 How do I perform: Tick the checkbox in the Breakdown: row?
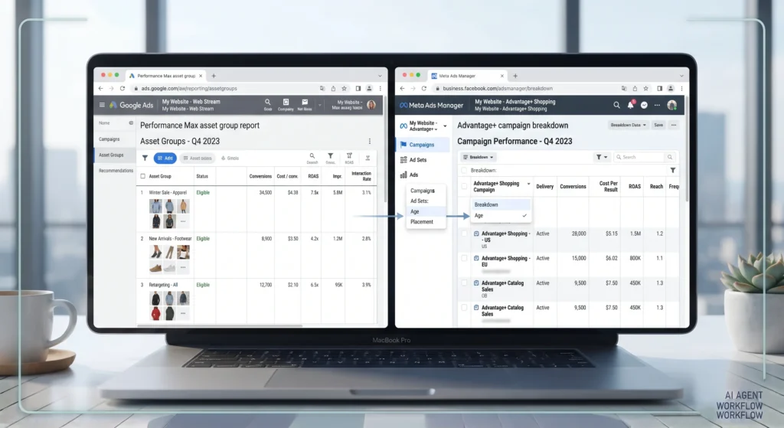pyautogui.click(x=464, y=171)
